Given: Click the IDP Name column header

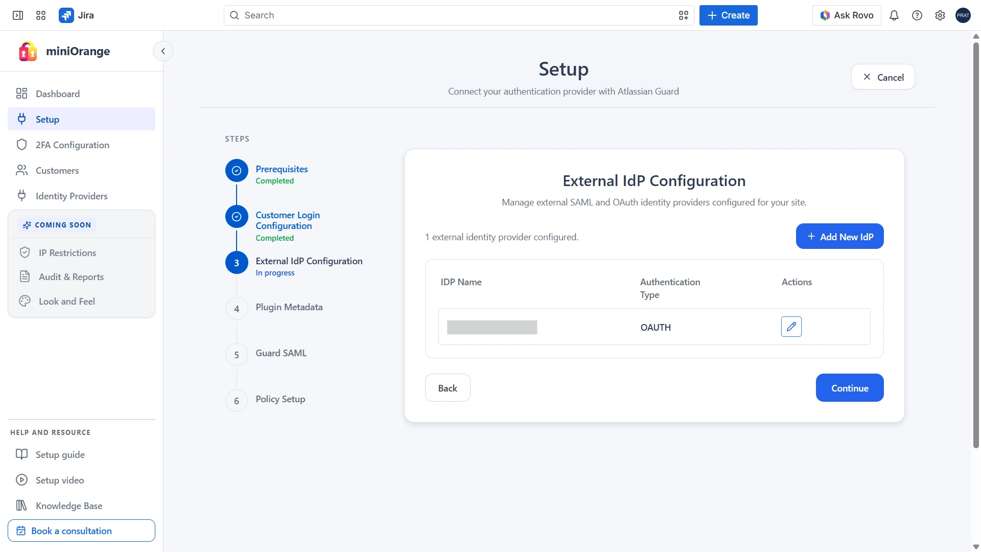Looking at the screenshot, I should [x=461, y=282].
